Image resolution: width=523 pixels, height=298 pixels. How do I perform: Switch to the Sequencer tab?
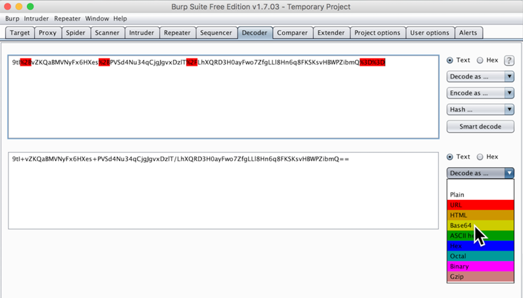pos(216,33)
